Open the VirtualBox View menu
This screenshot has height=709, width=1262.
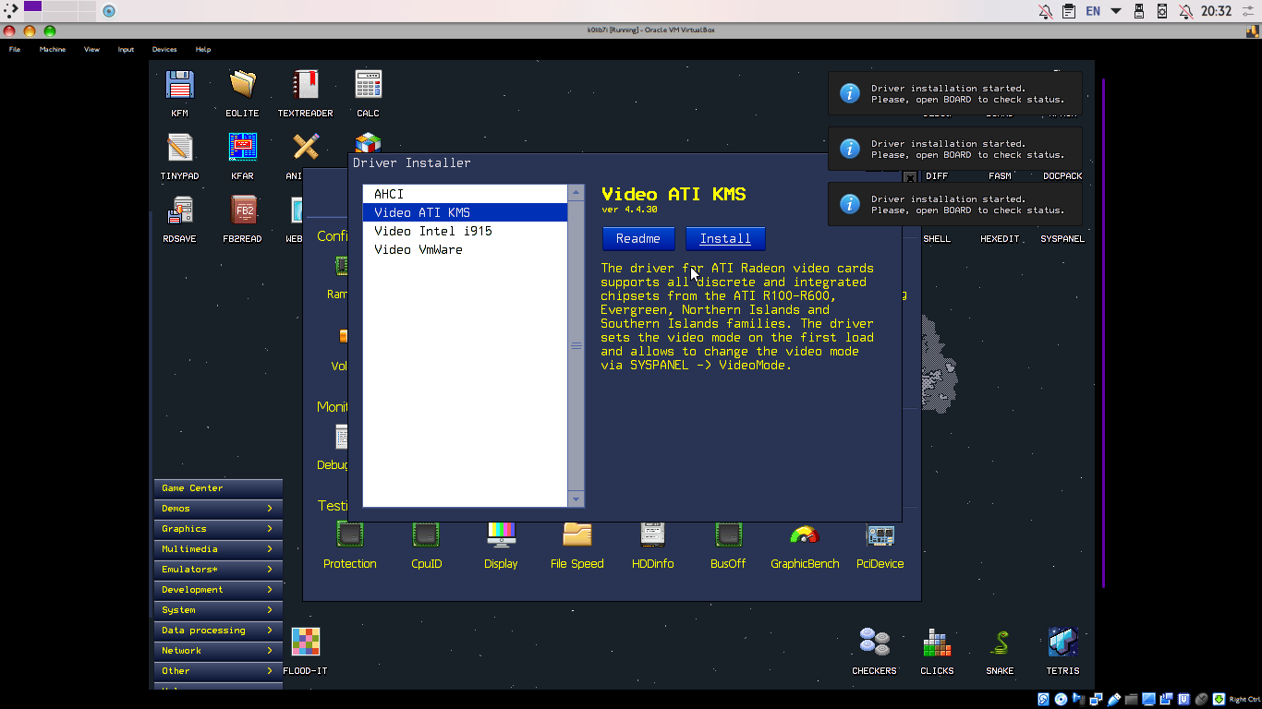(91, 49)
